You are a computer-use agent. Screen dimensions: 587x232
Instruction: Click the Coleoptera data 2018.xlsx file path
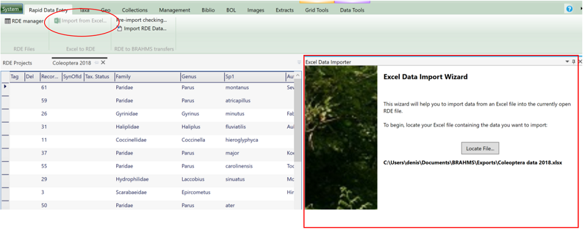[473, 162]
